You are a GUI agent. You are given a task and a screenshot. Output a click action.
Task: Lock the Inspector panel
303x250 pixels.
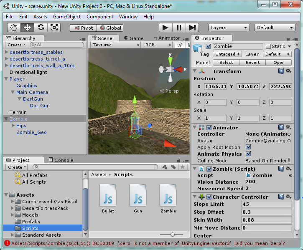coord(288,39)
